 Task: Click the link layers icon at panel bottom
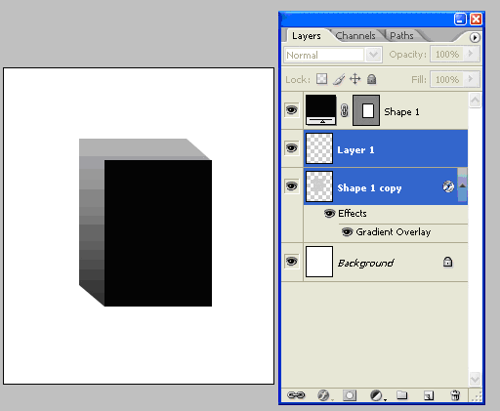296,395
